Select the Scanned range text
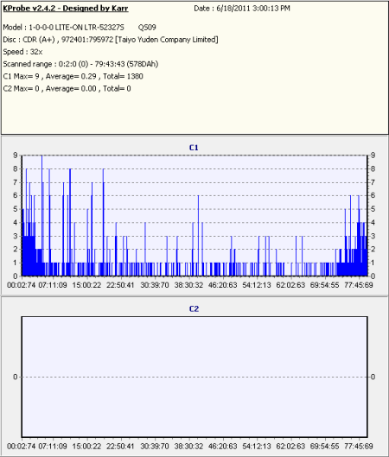The width and height of the screenshot is (389, 457). [80, 64]
